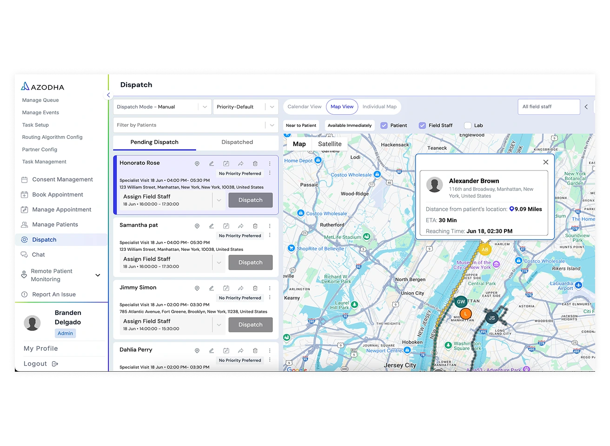
Task: Expand the Priority-Default dropdown
Action: tap(245, 106)
